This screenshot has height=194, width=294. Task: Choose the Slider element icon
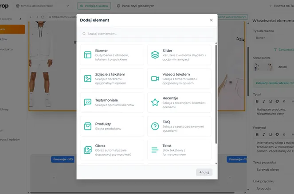click(x=155, y=55)
